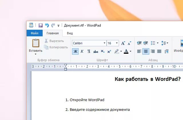Decrease font size with the shrink font icon

tap(129, 43)
